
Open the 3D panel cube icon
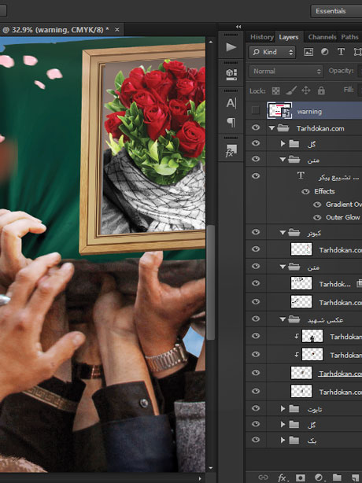(x=231, y=74)
